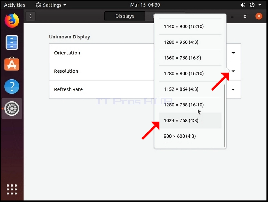Go back with the header arrow button
This screenshot has height=202, width=268.
pos(30,16)
